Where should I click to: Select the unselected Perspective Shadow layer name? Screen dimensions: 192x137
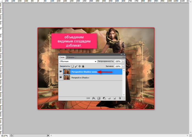tap(80, 78)
